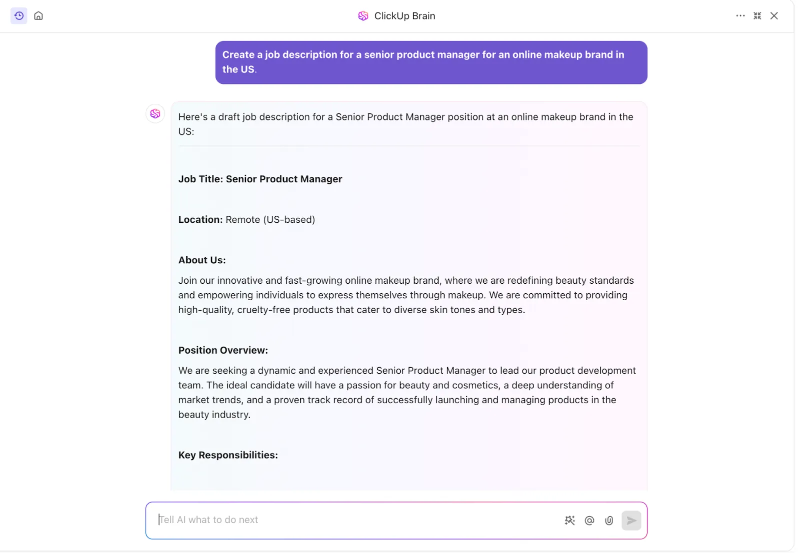The height and width of the screenshot is (557, 800).
Task: Click the 'Location: Remote (US-based)' line
Action: pos(246,219)
